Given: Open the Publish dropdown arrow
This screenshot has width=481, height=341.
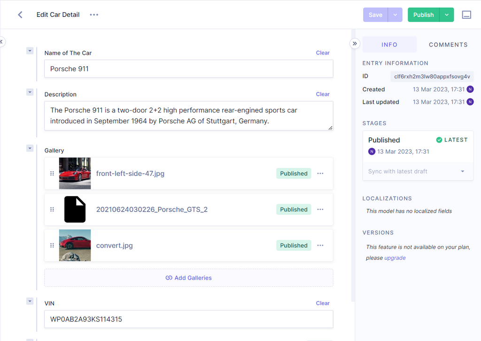Looking at the screenshot, I should pos(447,15).
